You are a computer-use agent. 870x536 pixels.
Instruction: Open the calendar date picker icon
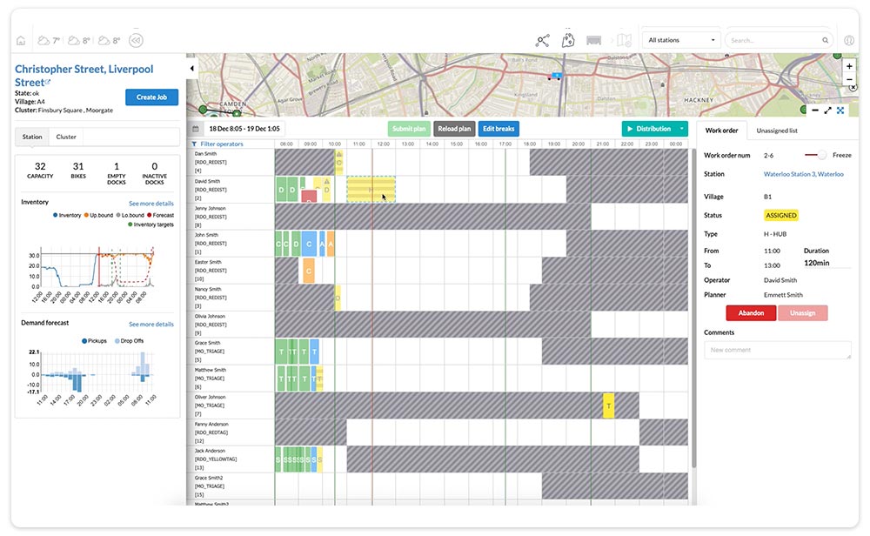195,129
